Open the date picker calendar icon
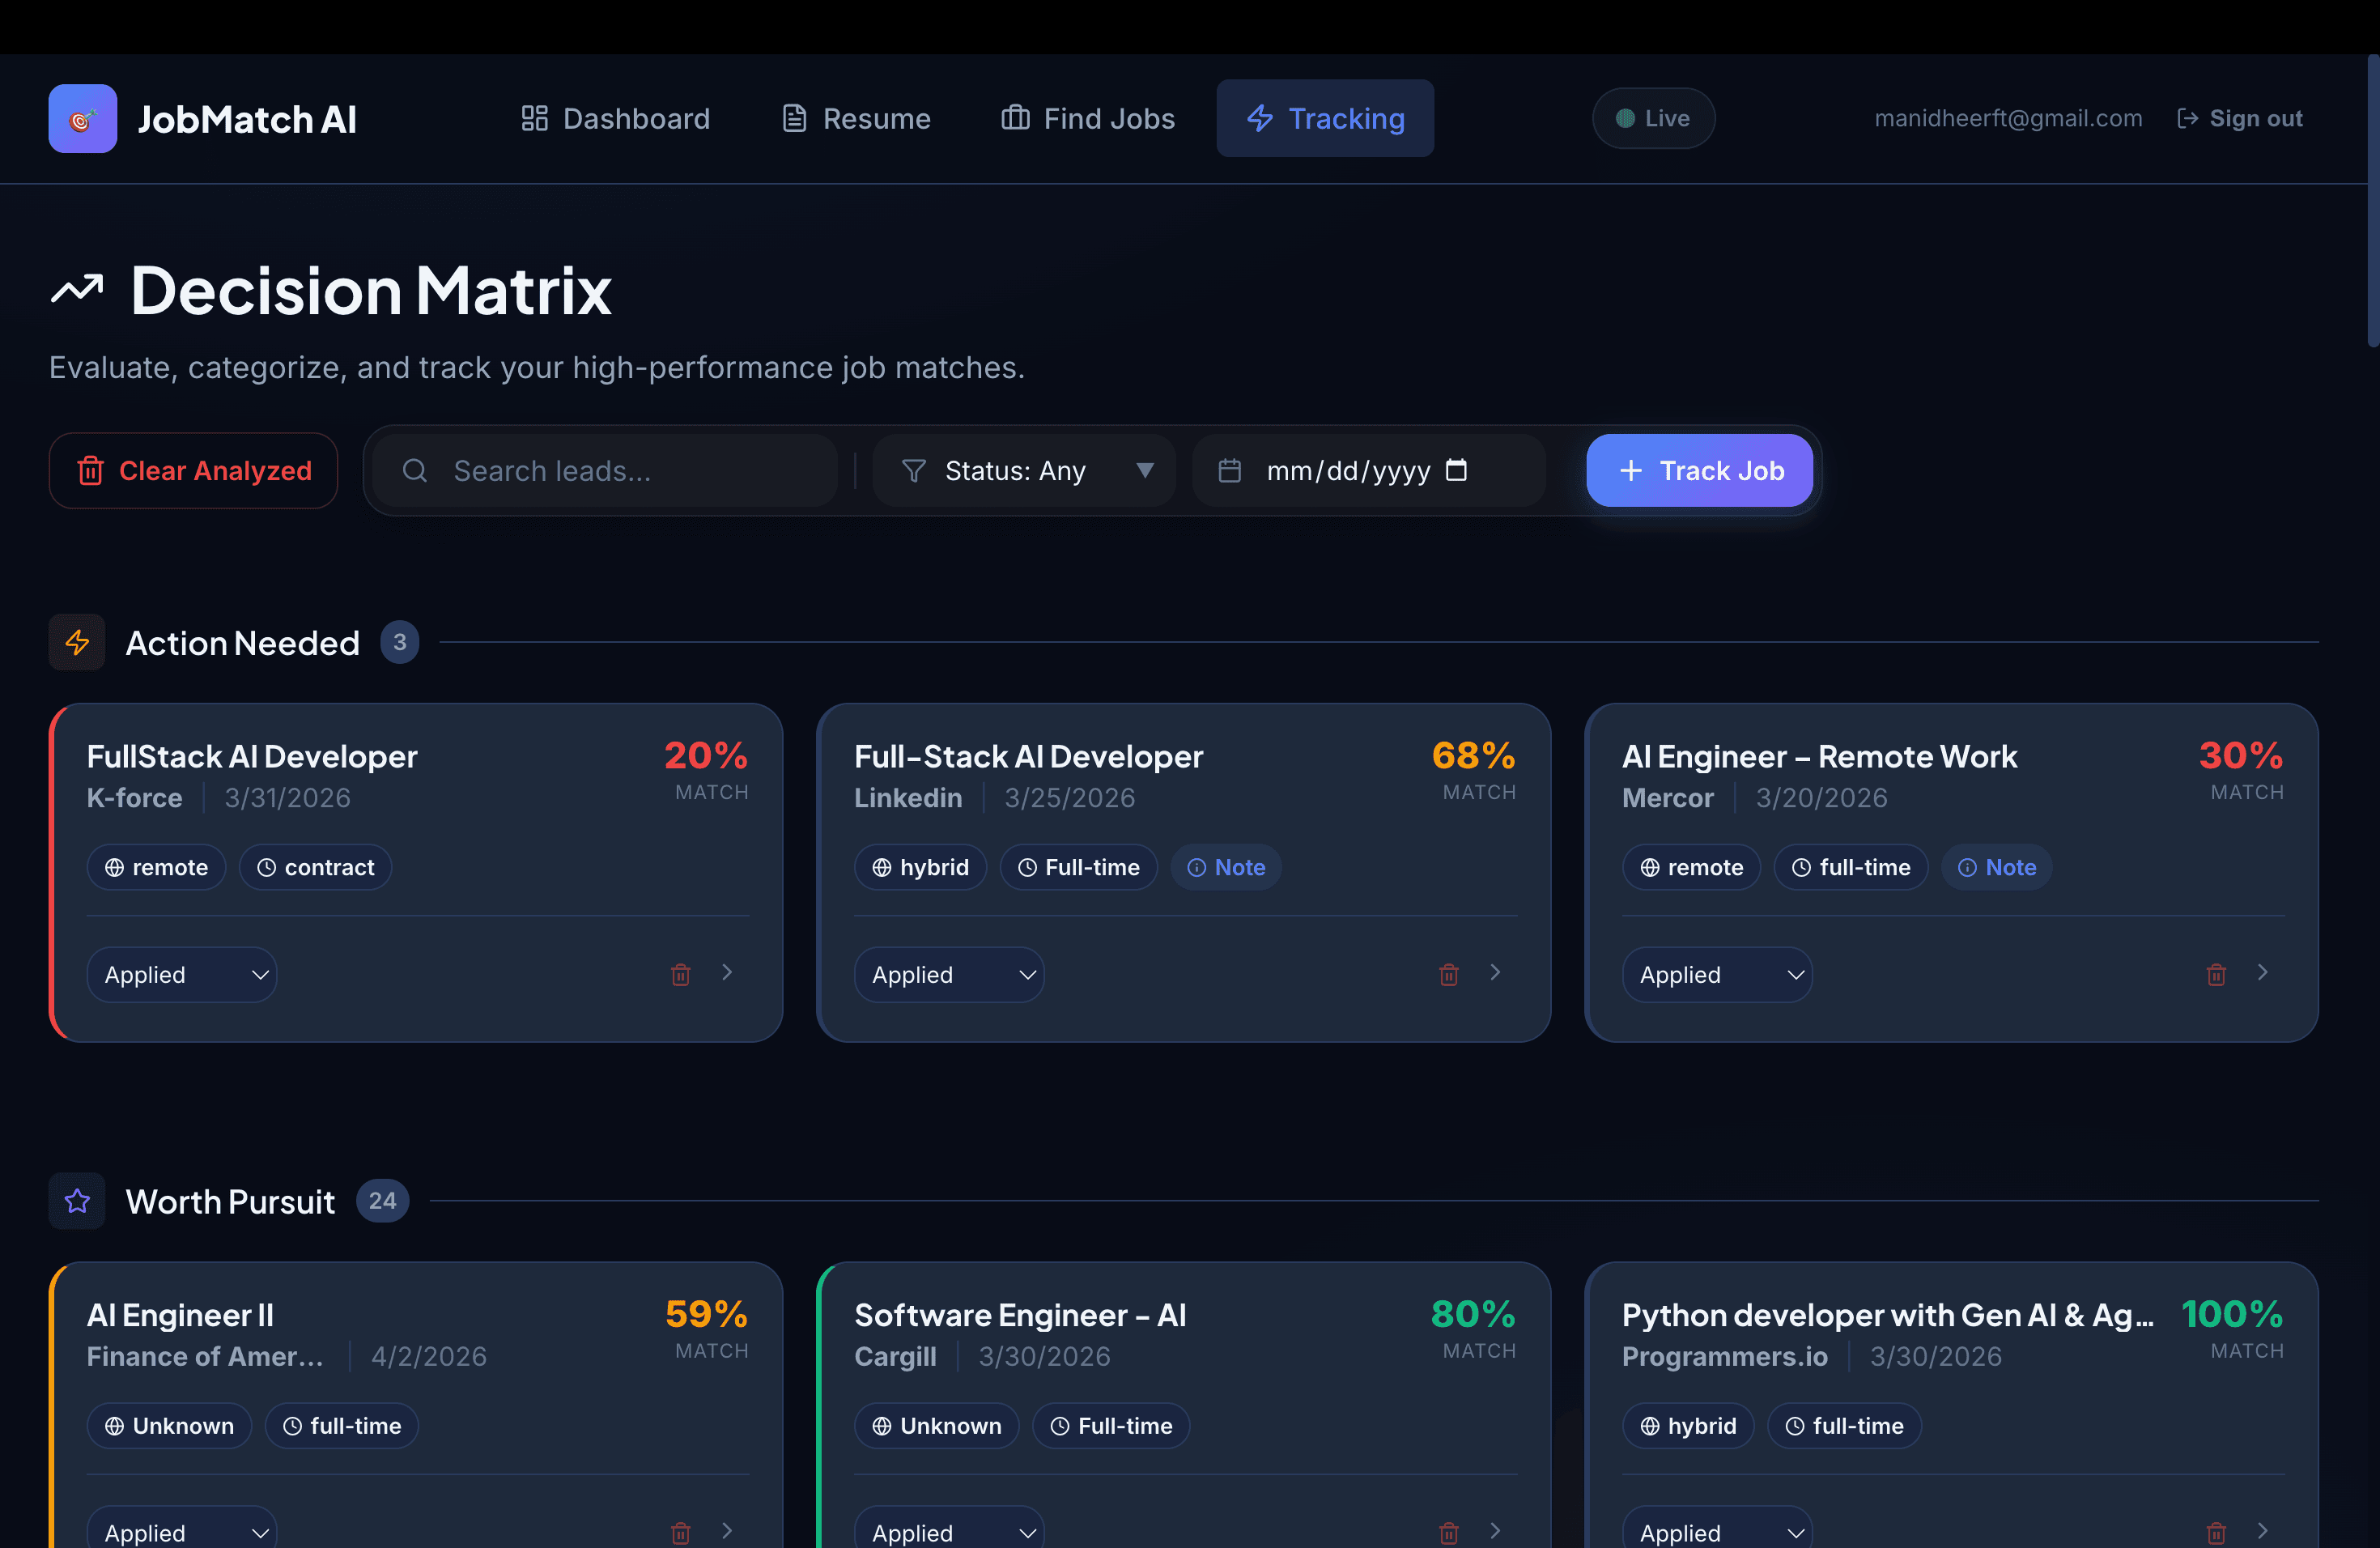 coord(1457,470)
